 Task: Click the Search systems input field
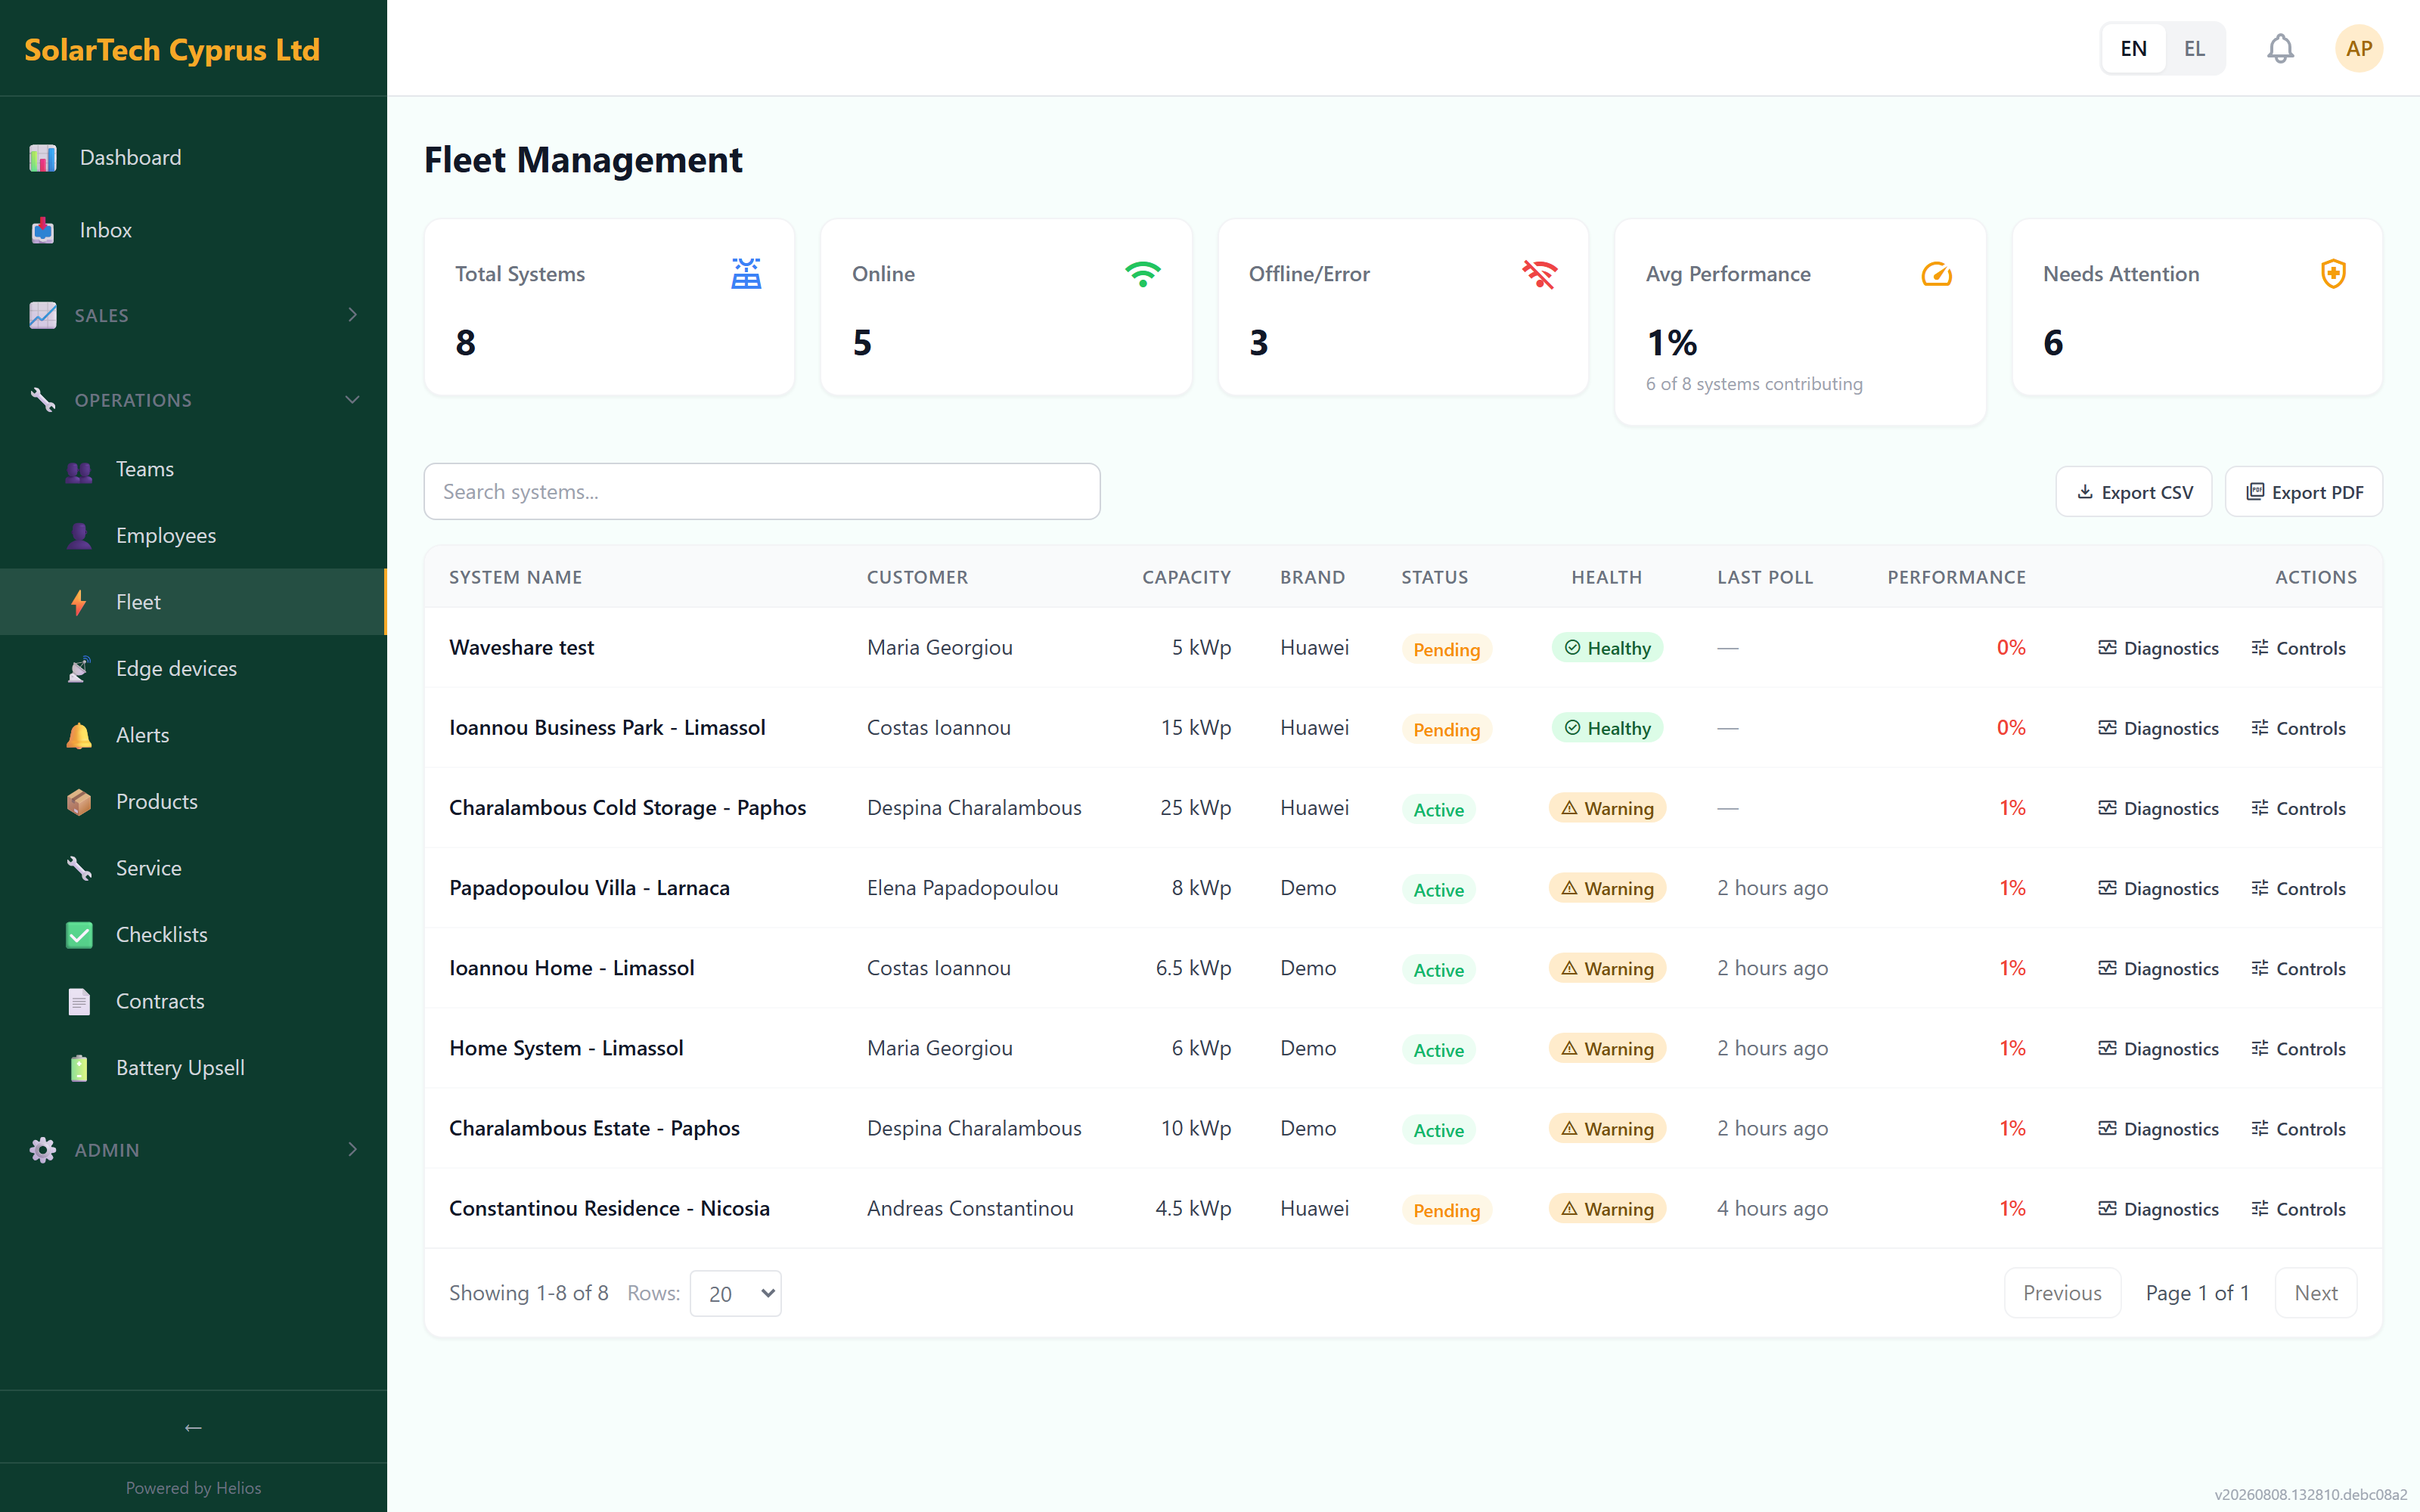tap(762, 492)
